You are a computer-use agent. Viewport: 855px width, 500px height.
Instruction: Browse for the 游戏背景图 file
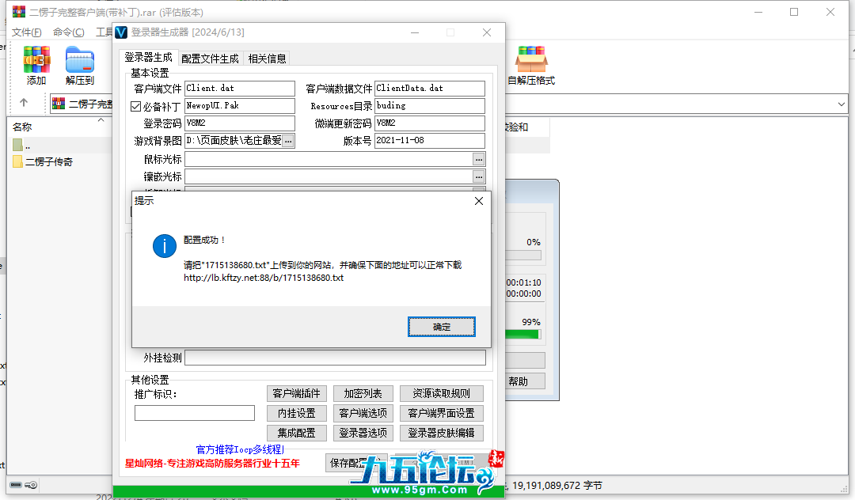pos(288,141)
